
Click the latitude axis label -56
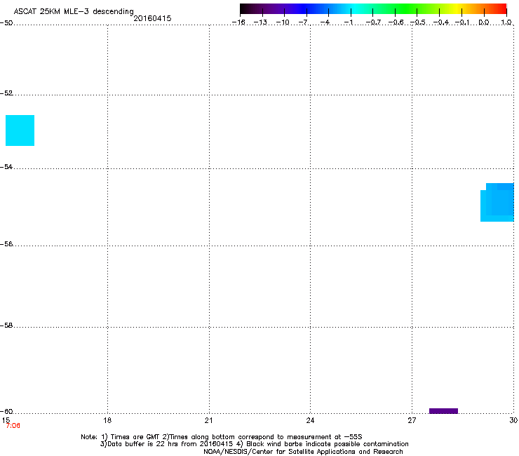6,244
